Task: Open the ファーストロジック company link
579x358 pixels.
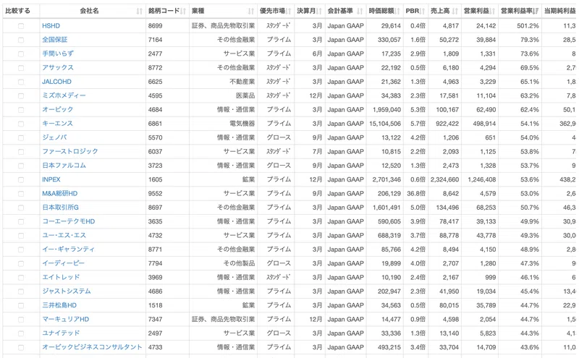Action: [x=70, y=152]
